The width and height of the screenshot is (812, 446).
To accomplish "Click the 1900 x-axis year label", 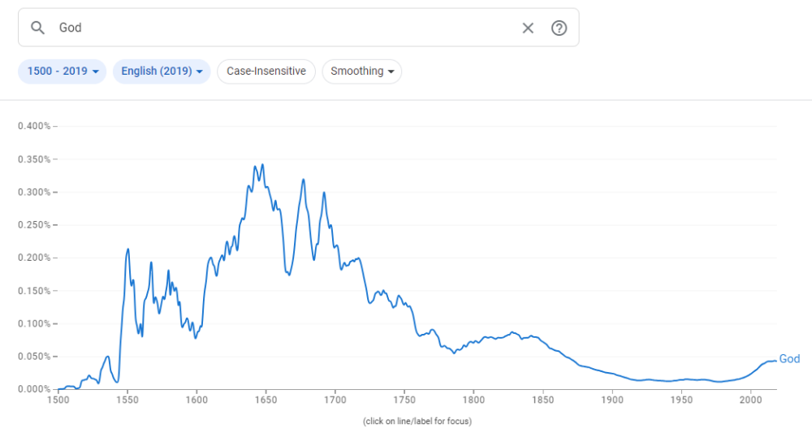I will tap(612, 399).
